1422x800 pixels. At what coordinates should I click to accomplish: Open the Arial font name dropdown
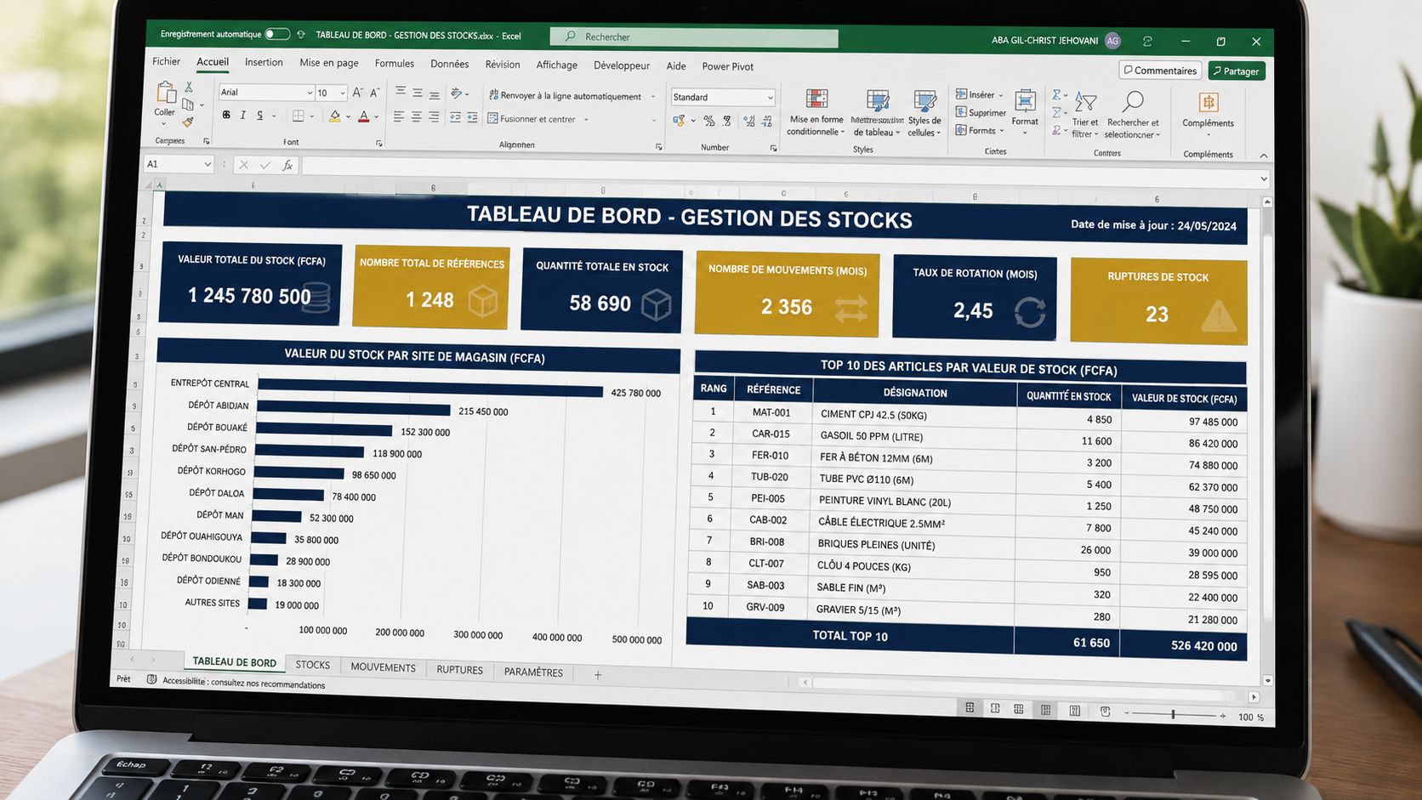coord(310,93)
